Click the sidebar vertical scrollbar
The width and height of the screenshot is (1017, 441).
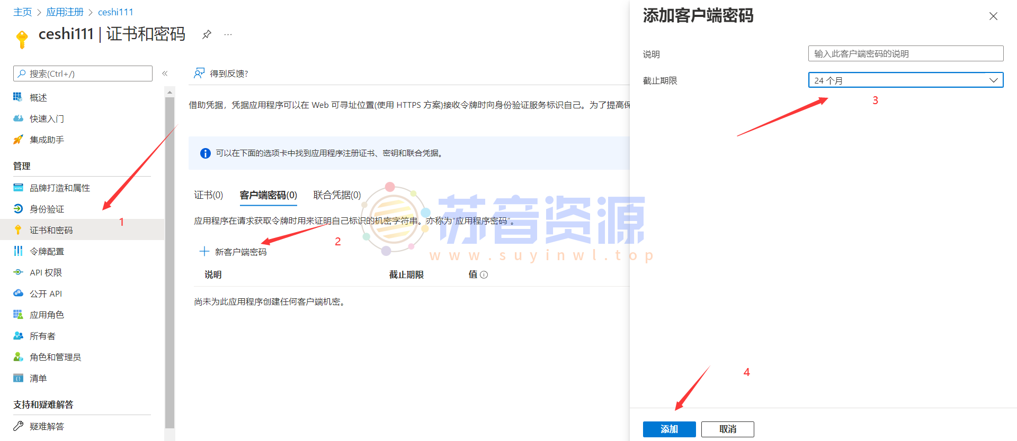(x=169, y=262)
